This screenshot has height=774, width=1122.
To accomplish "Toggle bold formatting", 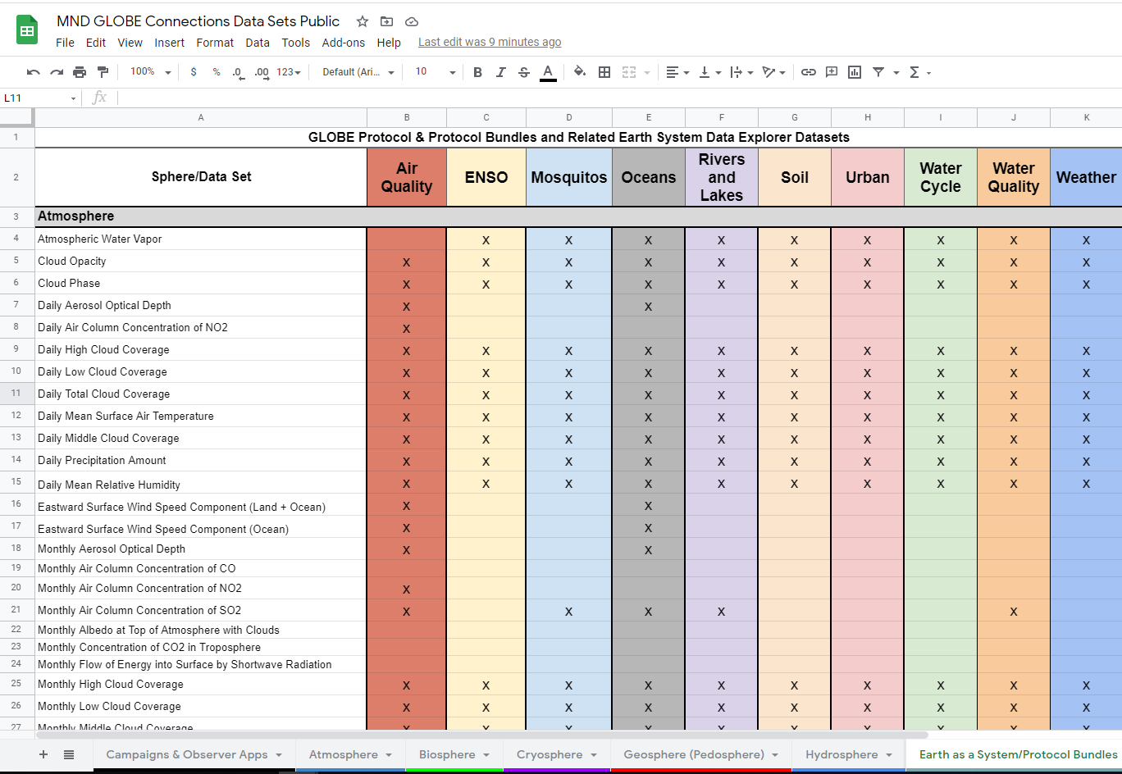I will 477,72.
